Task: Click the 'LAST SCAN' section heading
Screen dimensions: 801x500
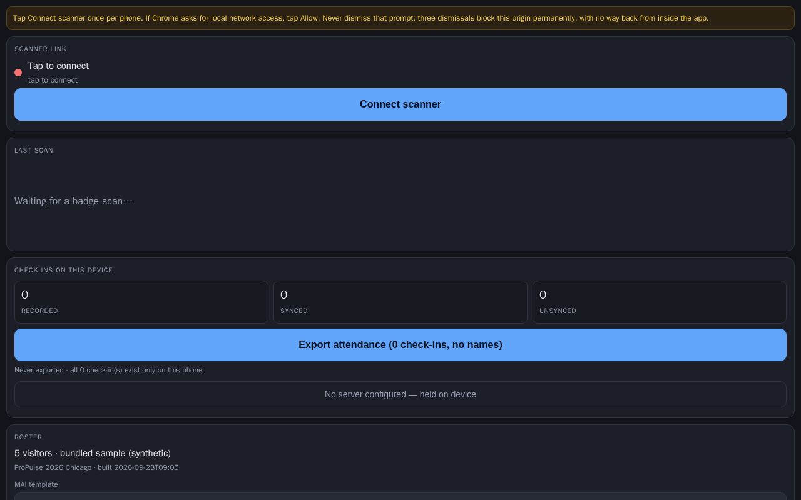Action: 34,150
